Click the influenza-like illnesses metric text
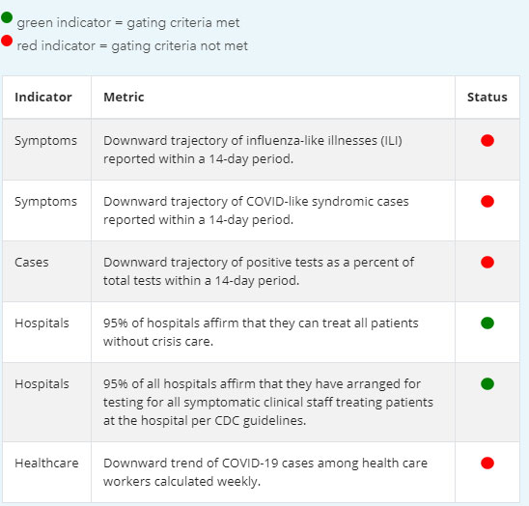Viewport: 529px width, 506px height. tap(253, 150)
